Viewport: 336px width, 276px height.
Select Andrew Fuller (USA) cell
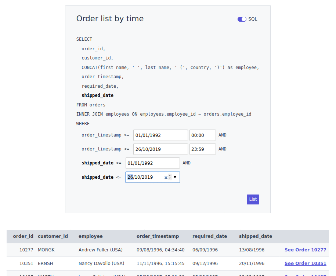(101, 250)
